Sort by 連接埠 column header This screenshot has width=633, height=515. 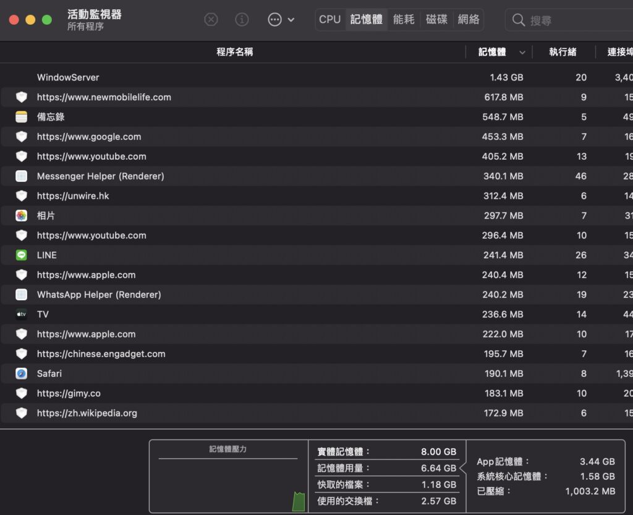click(x=619, y=52)
